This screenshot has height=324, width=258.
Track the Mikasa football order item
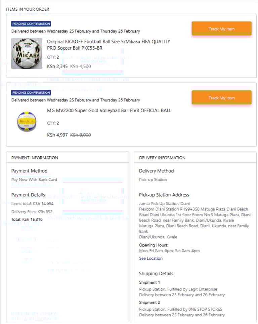[221, 28]
